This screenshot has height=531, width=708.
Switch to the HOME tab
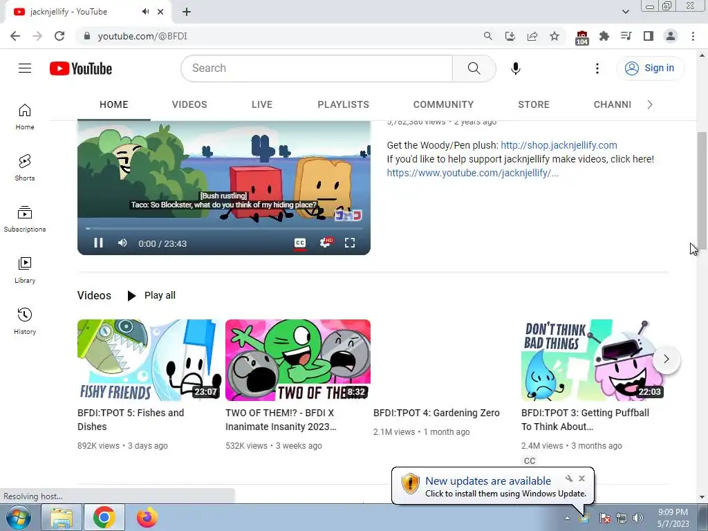(114, 105)
